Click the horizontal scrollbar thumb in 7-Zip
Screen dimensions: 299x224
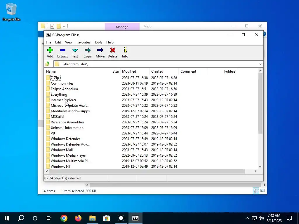coord(147,171)
